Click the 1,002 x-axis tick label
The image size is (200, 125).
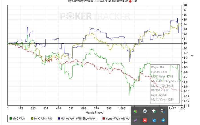pyautogui.click(x=122, y=108)
